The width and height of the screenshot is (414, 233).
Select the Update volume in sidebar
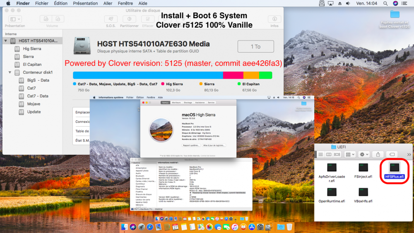pyautogui.click(x=34, y=112)
